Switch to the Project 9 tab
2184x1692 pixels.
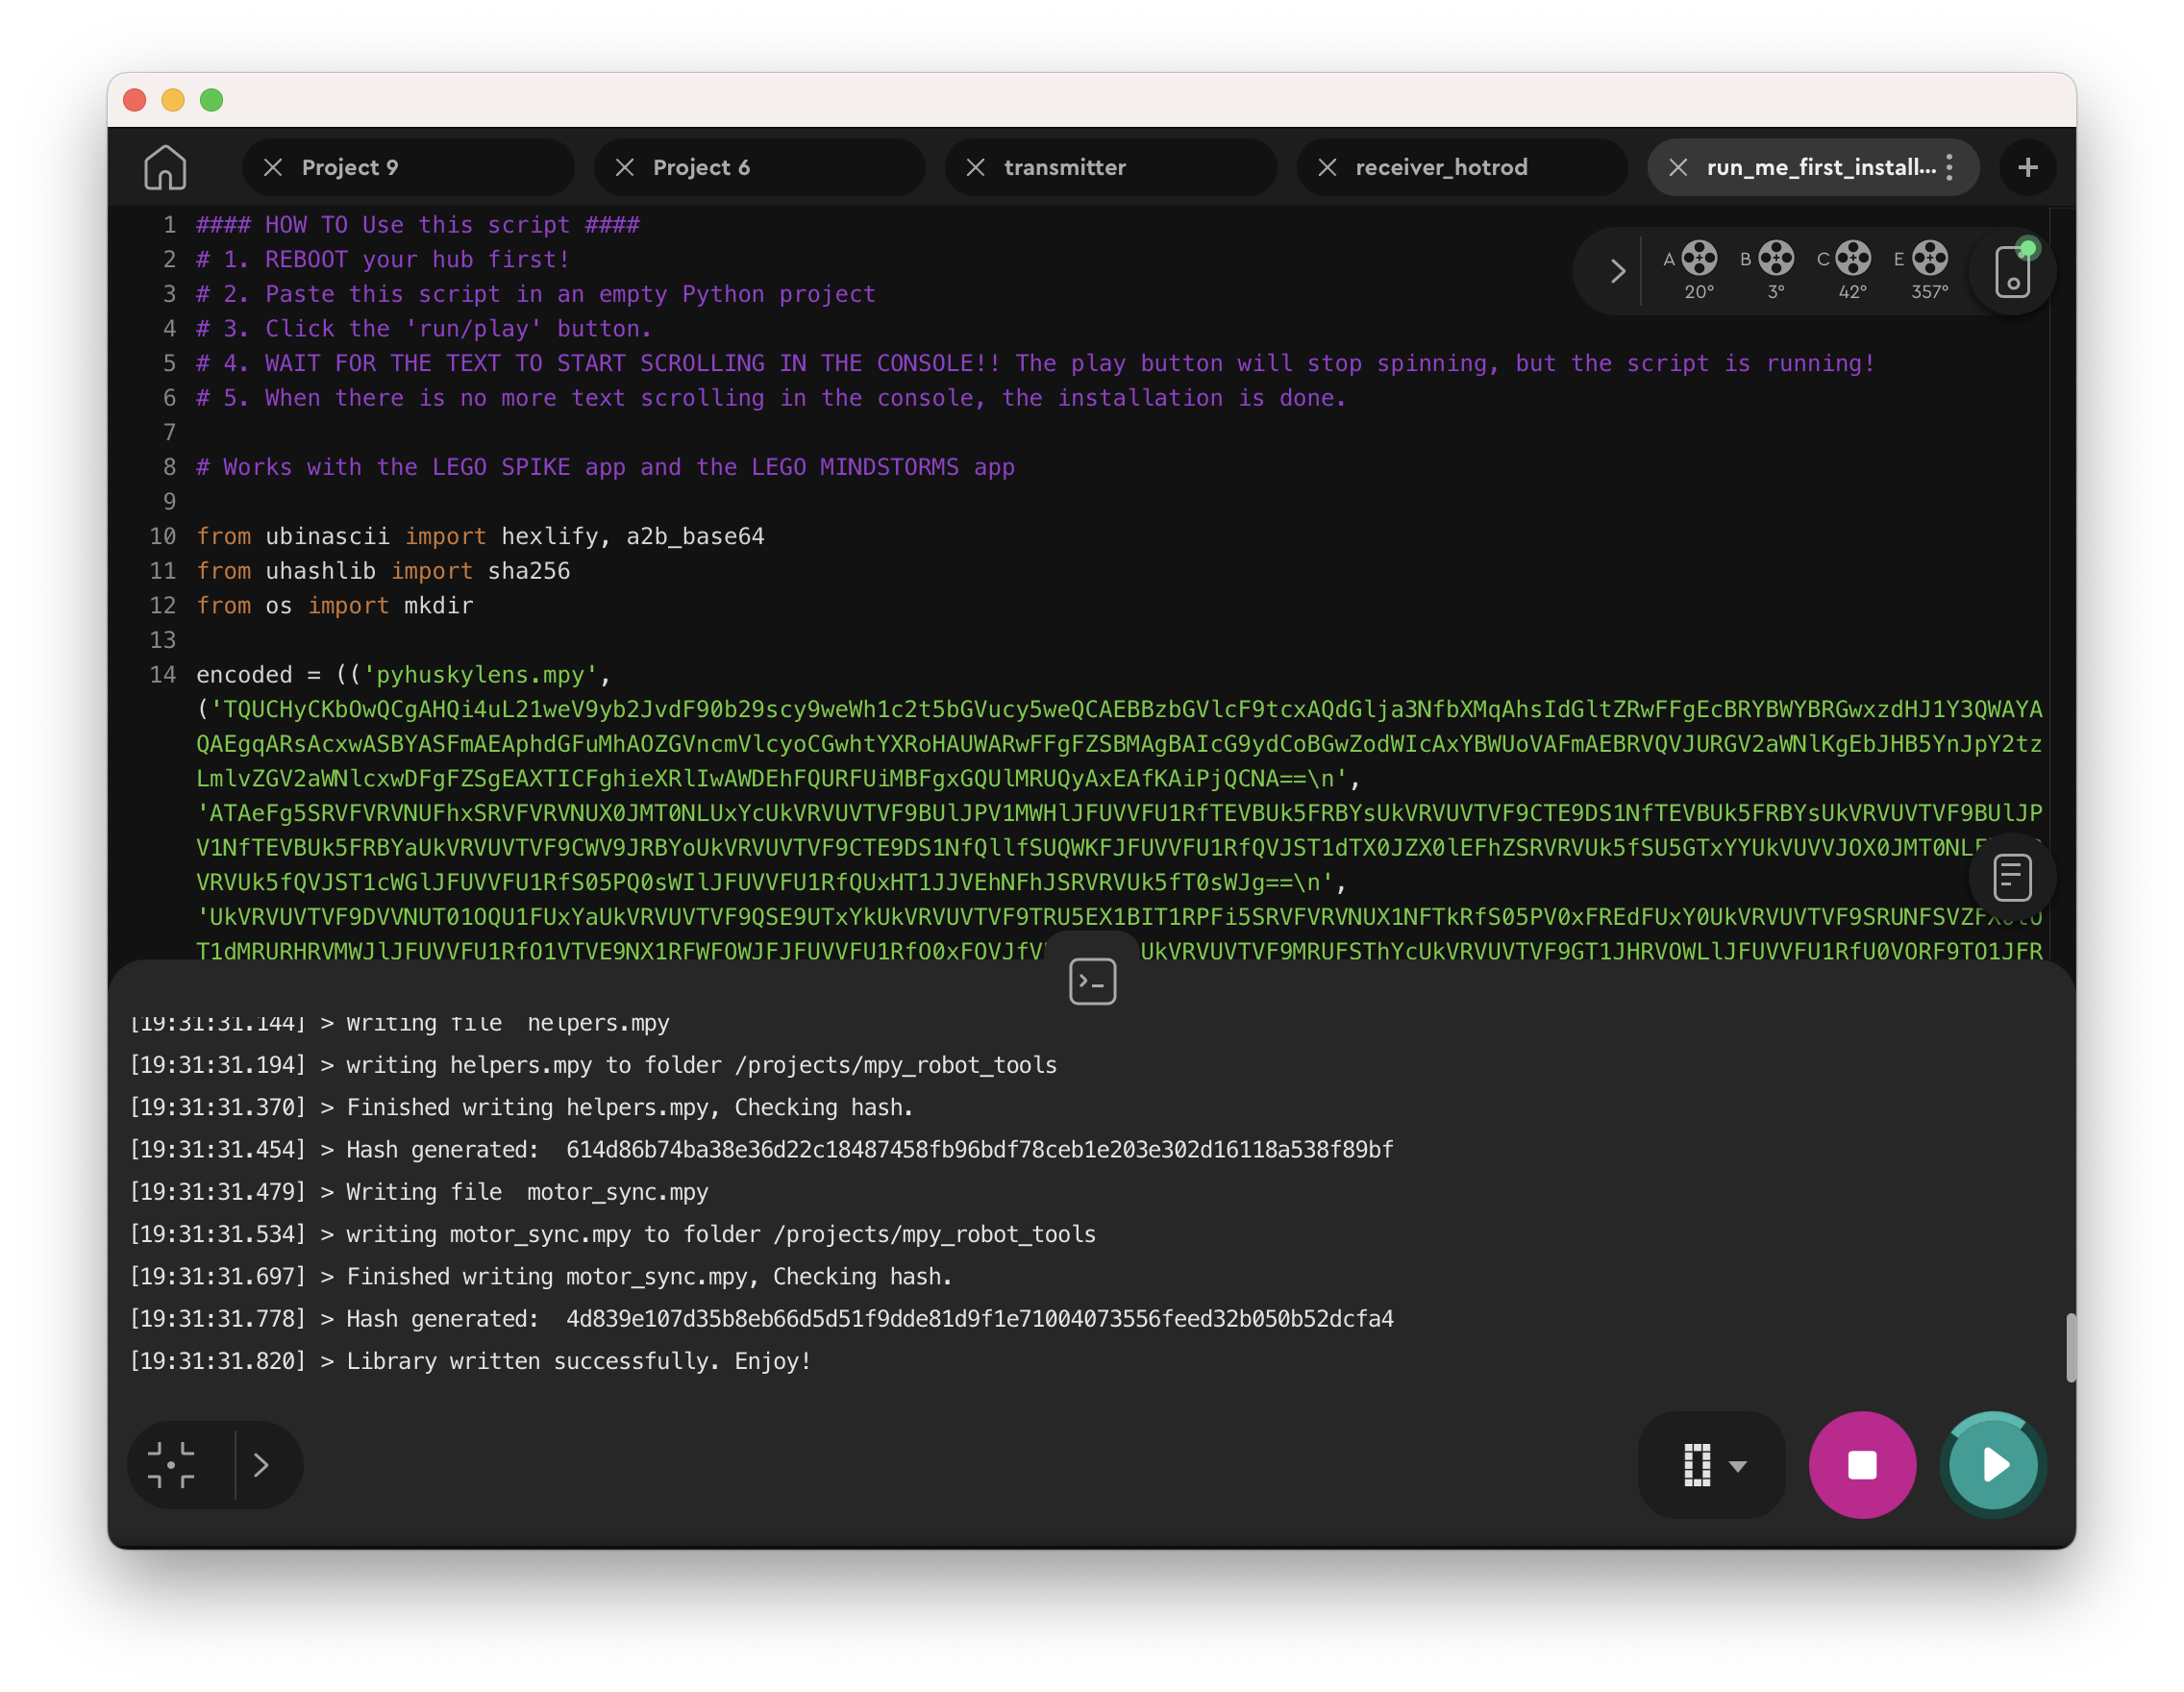408,167
